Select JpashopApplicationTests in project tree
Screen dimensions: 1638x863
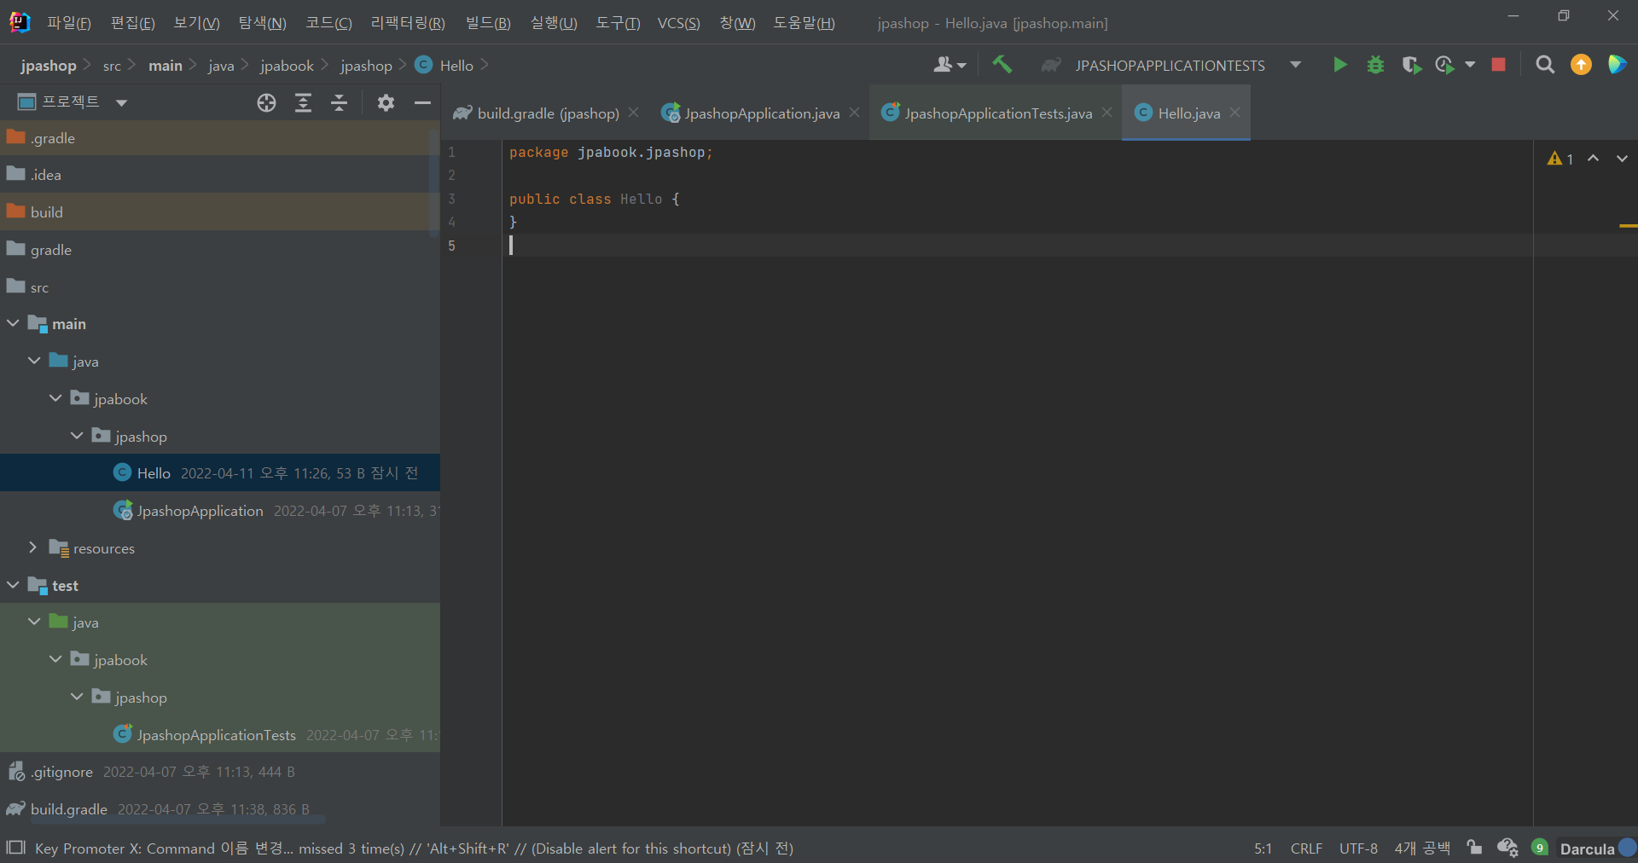point(220,734)
